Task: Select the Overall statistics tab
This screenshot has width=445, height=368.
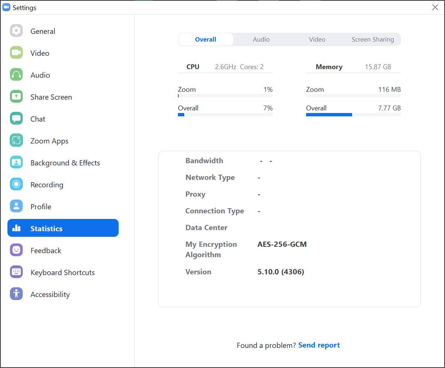Action: (205, 39)
